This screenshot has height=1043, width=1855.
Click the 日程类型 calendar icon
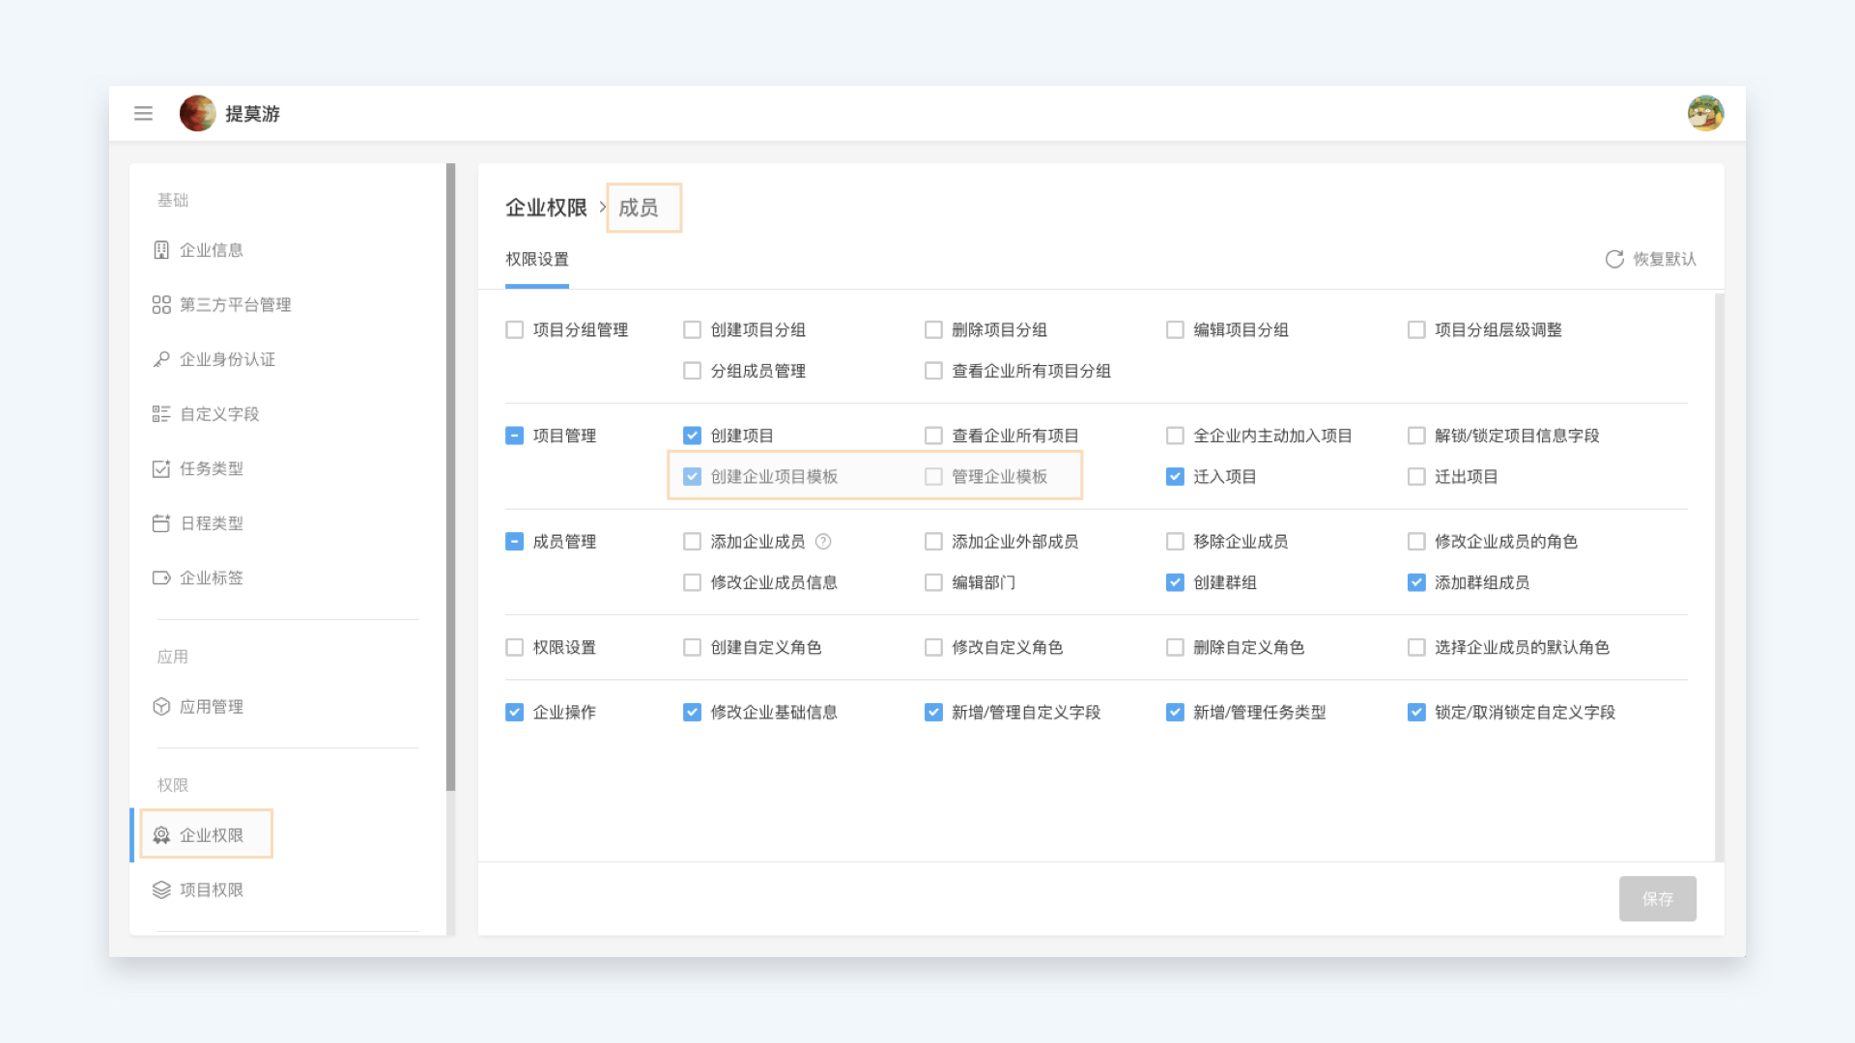click(x=161, y=523)
